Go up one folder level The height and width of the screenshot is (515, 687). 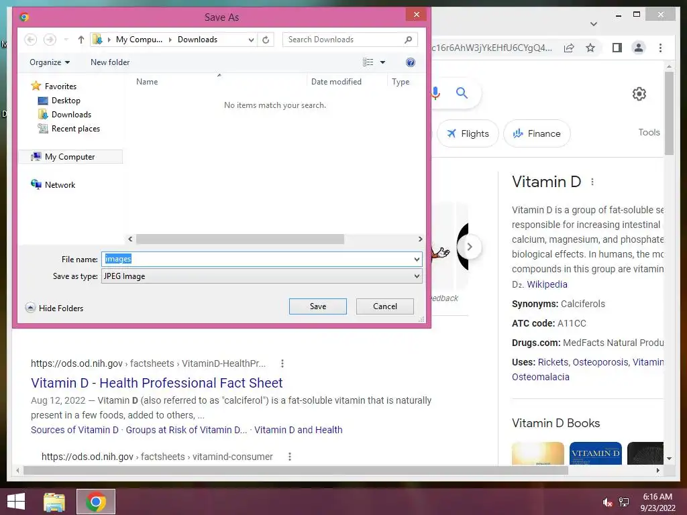pos(81,40)
